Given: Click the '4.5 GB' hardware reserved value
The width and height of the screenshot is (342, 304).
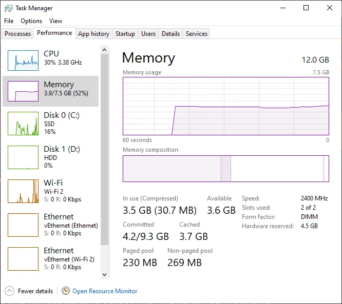Looking at the screenshot, I should click(309, 226).
